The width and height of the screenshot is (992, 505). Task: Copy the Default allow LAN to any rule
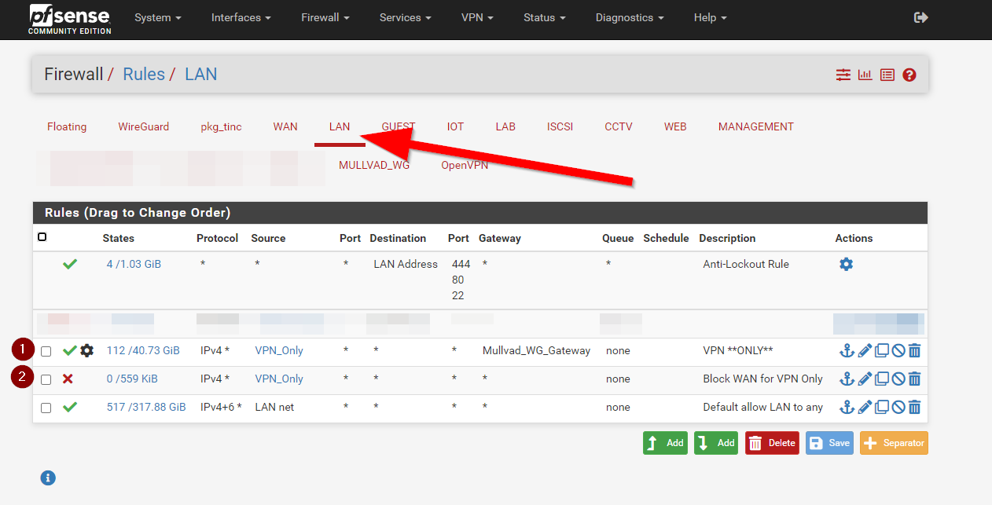coord(881,407)
